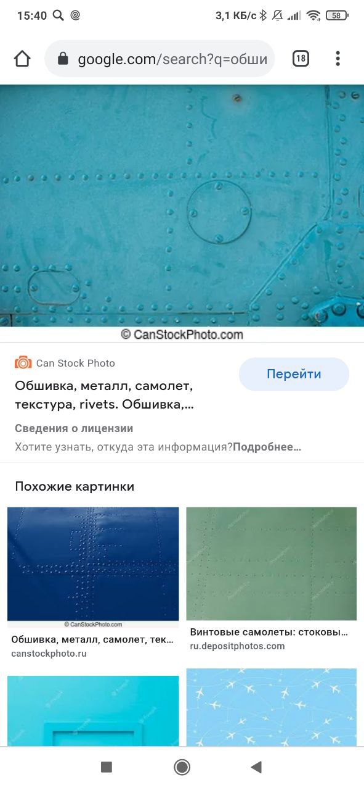Open the tab switcher showing 18 tabs

301,59
